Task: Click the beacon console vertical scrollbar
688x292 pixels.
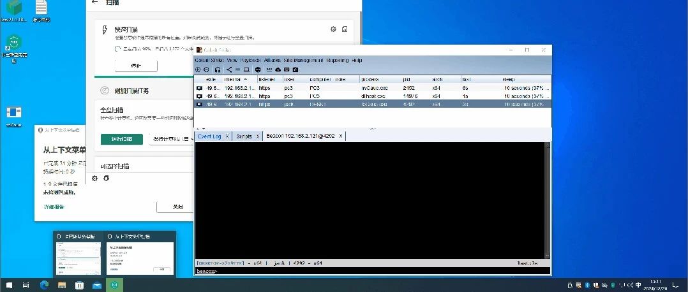Action: point(548,200)
